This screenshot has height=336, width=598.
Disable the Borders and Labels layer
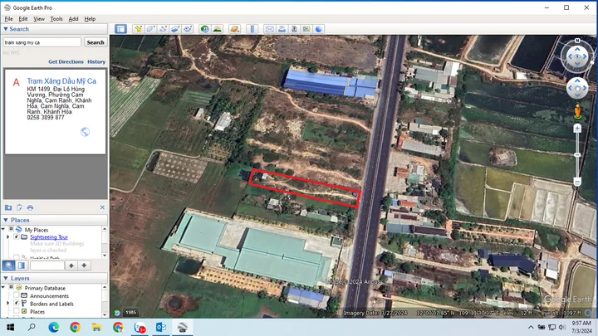coord(16,304)
